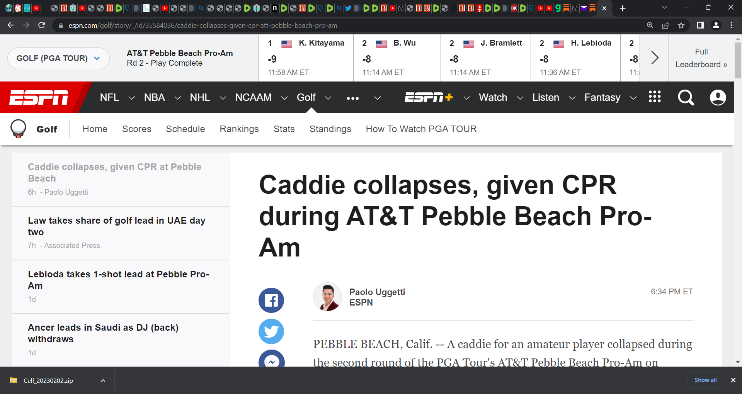Image resolution: width=742 pixels, height=394 pixels.
Task: Click the ESPN user profile icon
Action: (x=718, y=98)
